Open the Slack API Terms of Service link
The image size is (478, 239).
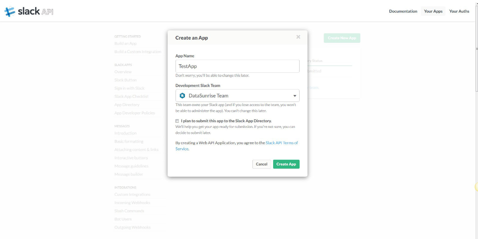click(x=237, y=146)
